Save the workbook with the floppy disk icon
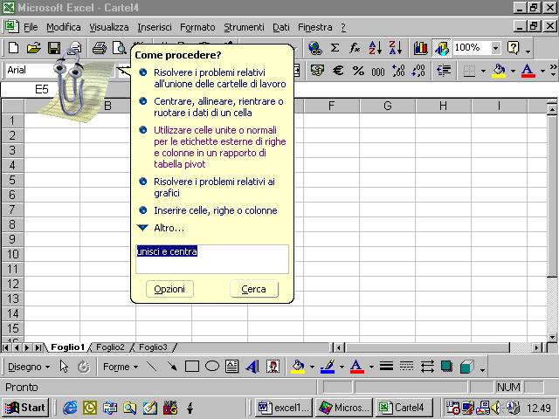This screenshot has height=419, width=559. pos(54,48)
